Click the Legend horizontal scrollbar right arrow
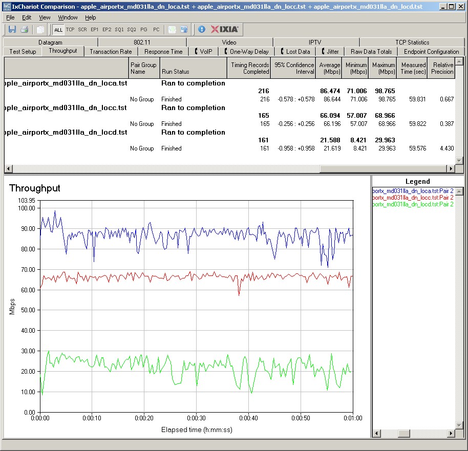This screenshot has height=451, width=468. tap(451, 433)
